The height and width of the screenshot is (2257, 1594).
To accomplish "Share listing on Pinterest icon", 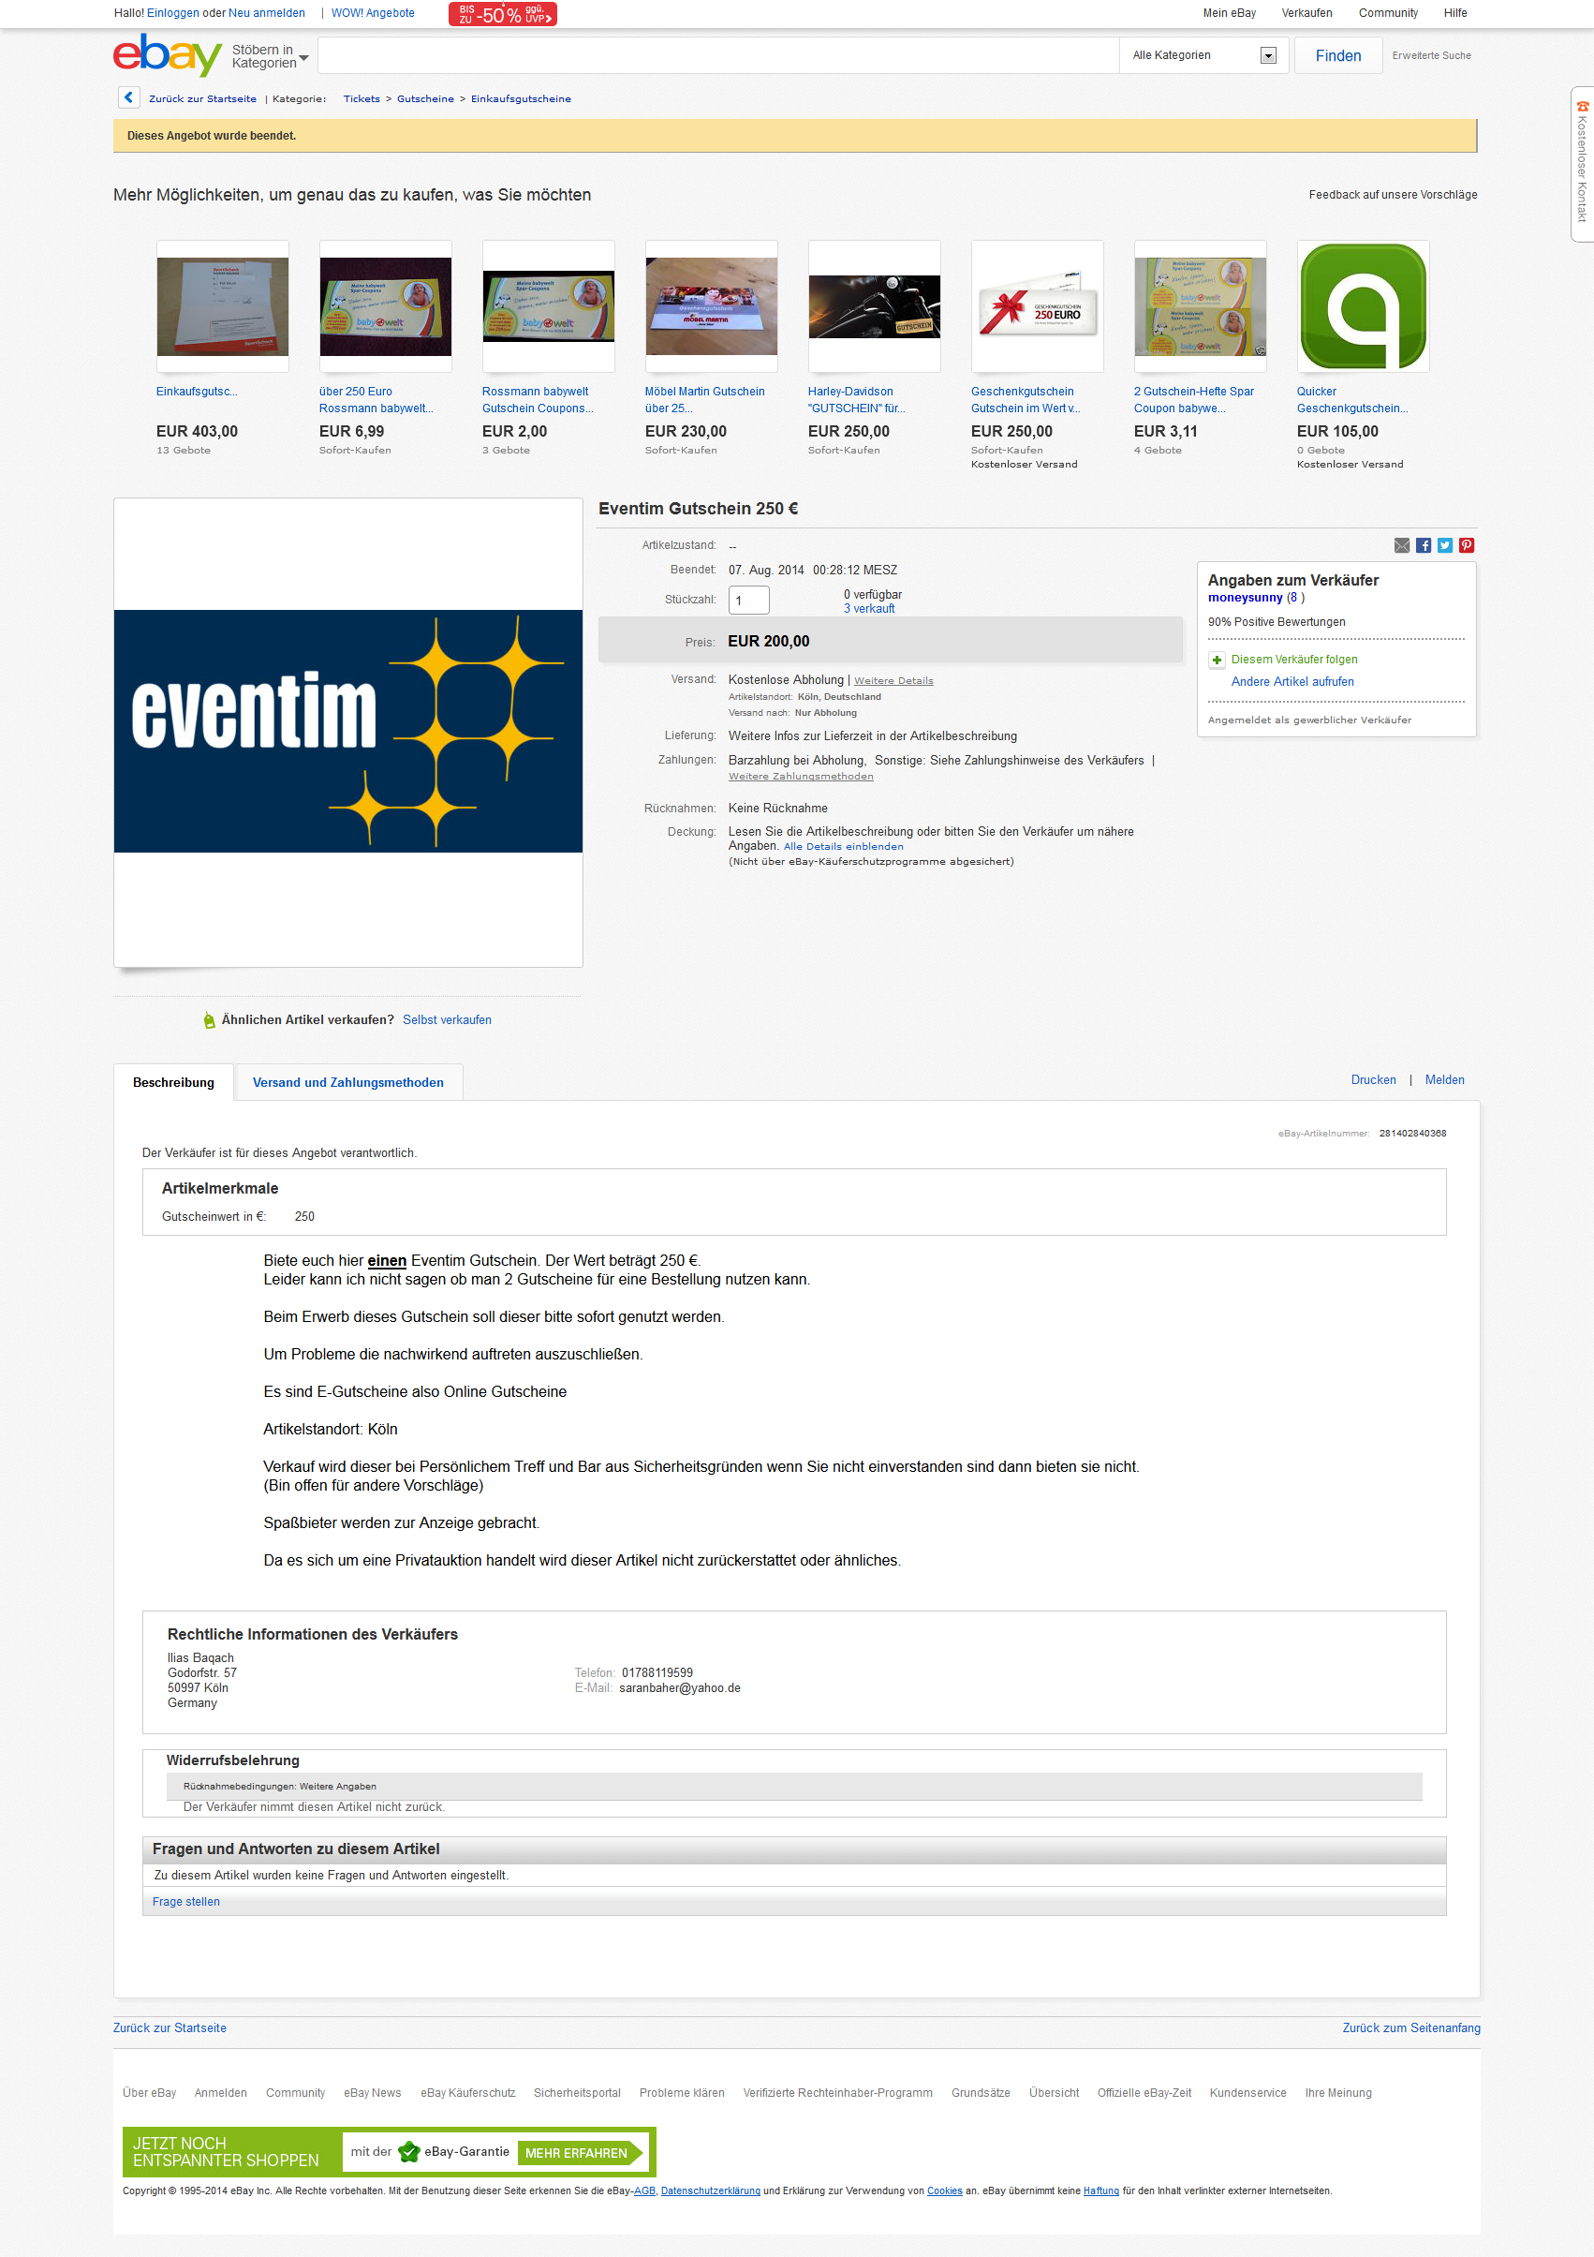I will click(1467, 545).
